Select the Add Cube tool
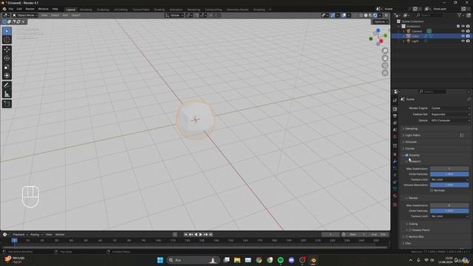 pos(7,103)
